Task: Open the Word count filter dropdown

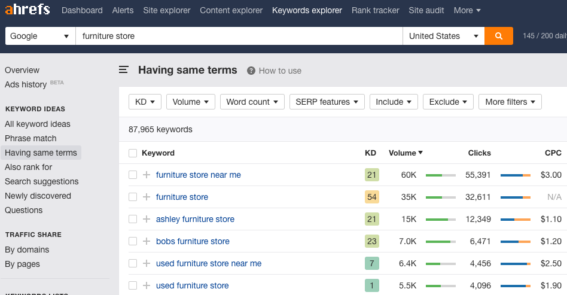Action: [x=252, y=102]
